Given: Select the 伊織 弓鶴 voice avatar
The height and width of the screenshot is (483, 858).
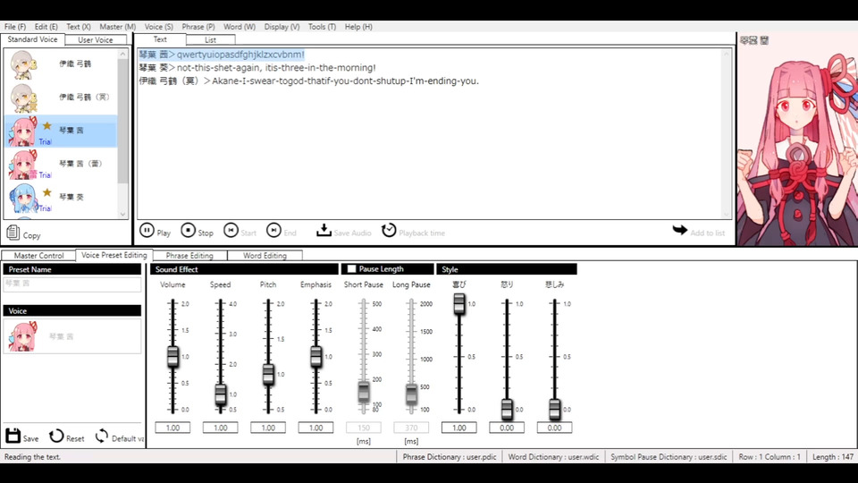Looking at the screenshot, I should click(23, 64).
